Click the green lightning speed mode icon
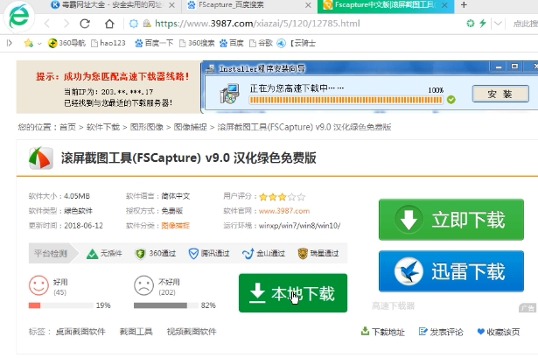 point(483,24)
